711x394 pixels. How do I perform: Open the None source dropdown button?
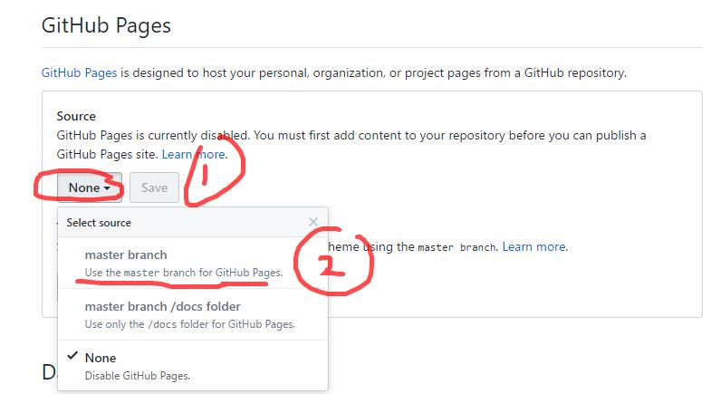pyautogui.click(x=88, y=187)
